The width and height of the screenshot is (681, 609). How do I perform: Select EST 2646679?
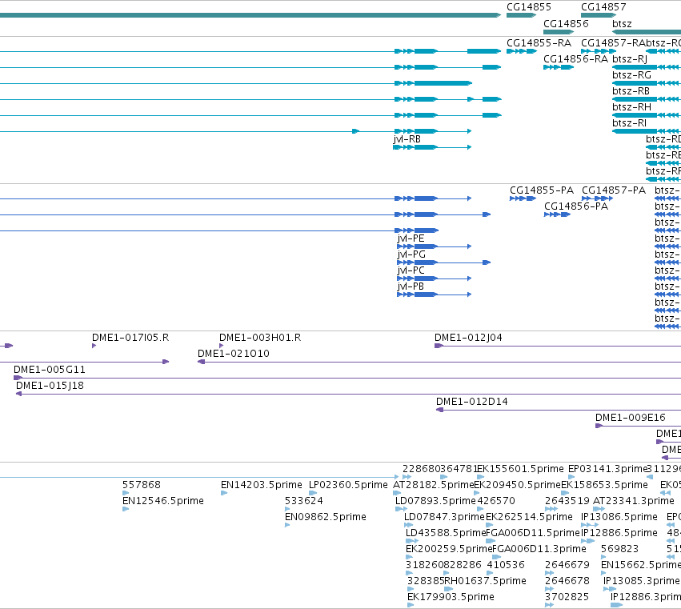pyautogui.click(x=567, y=565)
